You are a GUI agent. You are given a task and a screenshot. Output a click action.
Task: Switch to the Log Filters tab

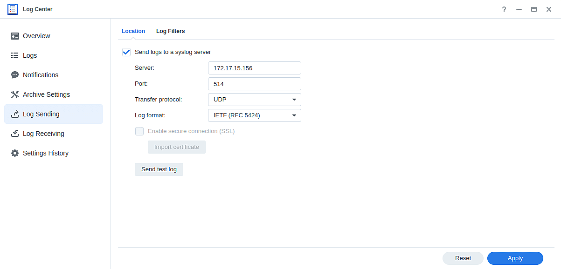(170, 31)
